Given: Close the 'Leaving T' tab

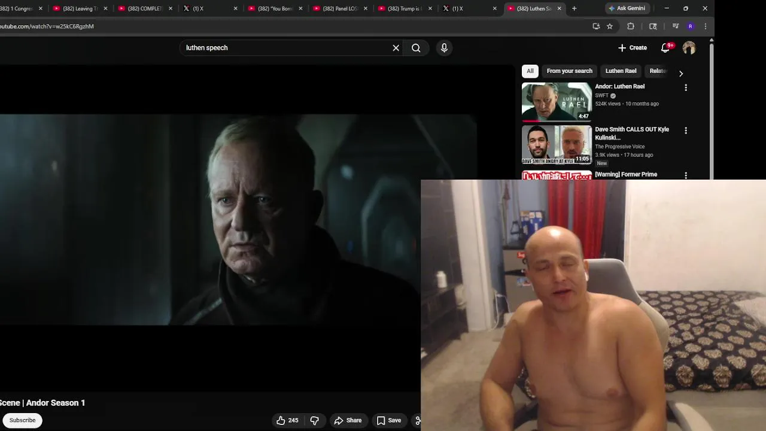Looking at the screenshot, I should tap(105, 8).
